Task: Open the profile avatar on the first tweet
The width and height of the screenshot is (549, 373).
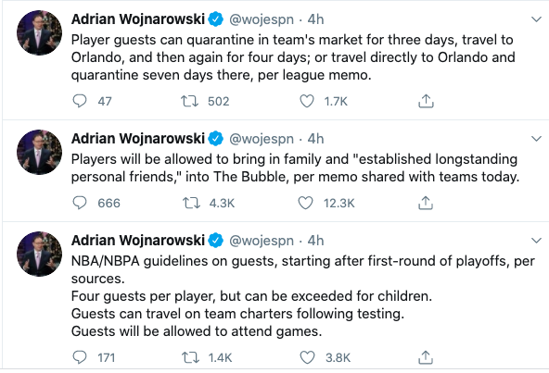Action: coord(39,32)
